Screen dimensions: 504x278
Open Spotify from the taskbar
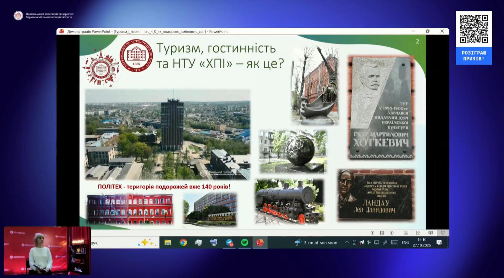coord(244,243)
